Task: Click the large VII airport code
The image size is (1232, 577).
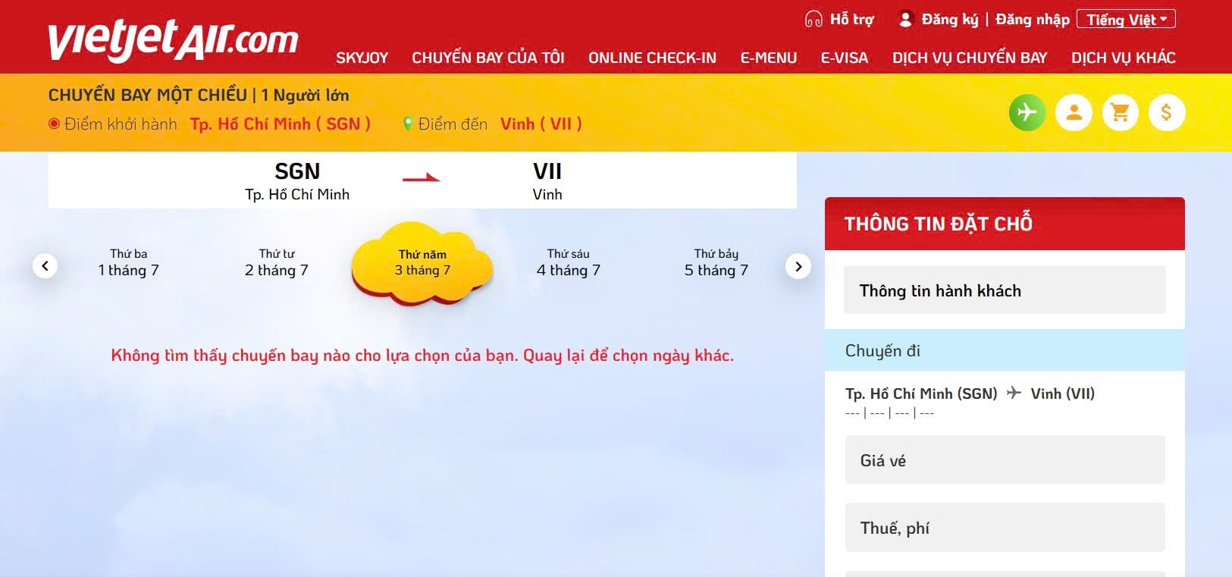Action: [547, 171]
